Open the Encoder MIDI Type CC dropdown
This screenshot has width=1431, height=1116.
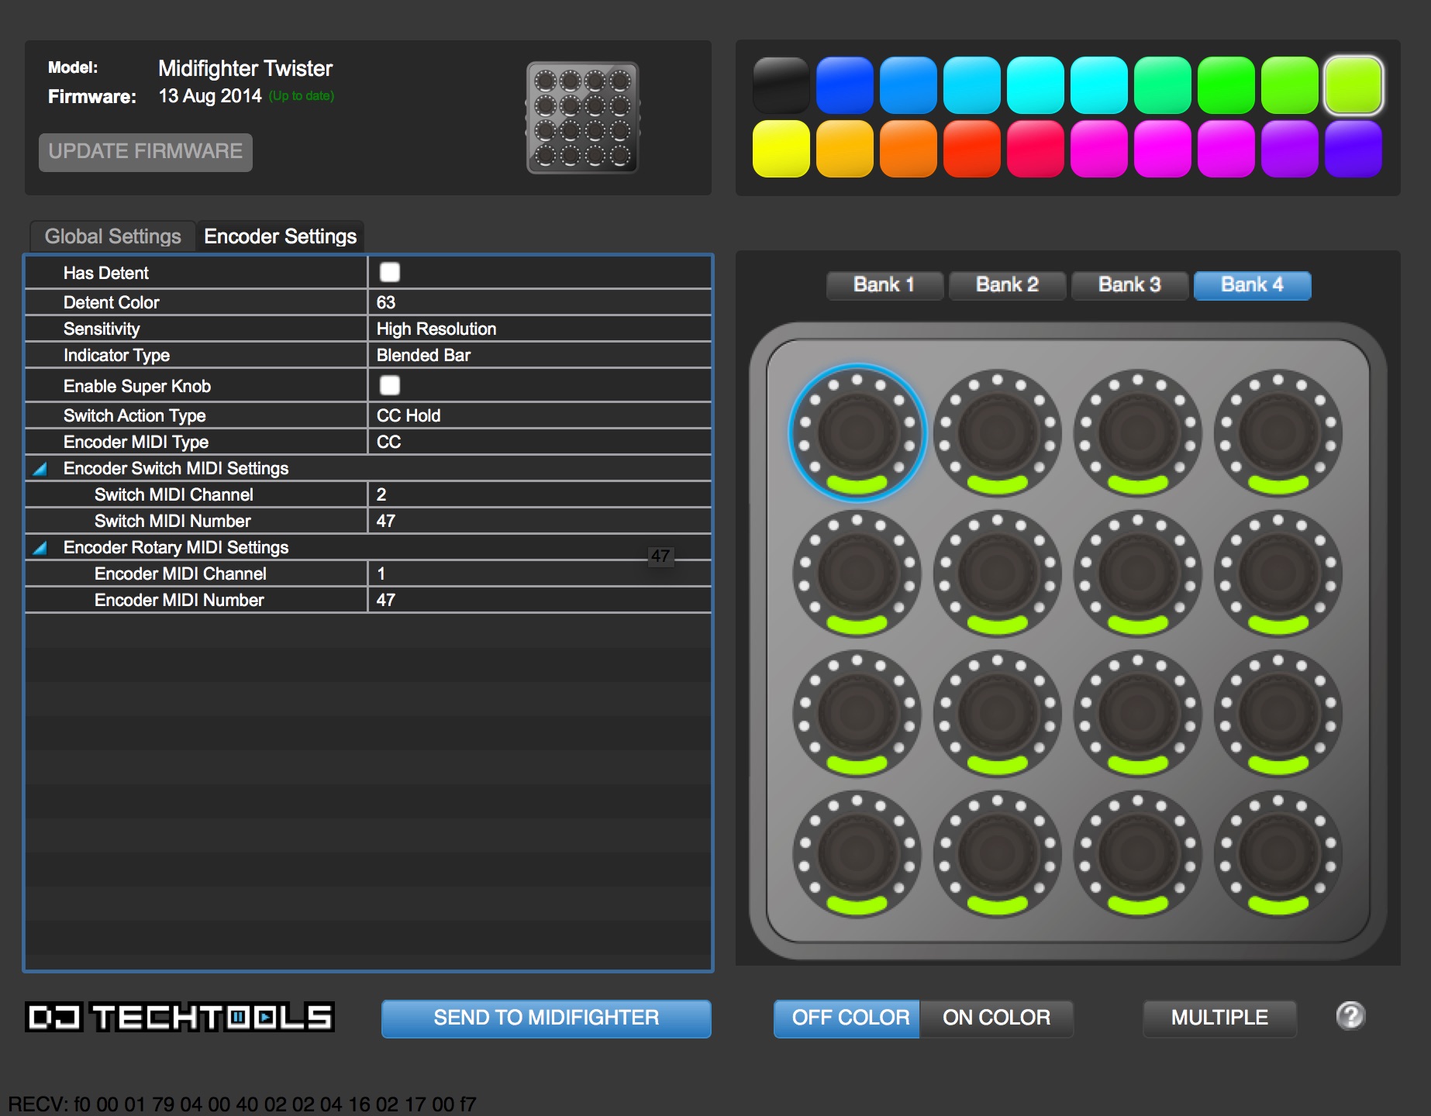pos(540,442)
